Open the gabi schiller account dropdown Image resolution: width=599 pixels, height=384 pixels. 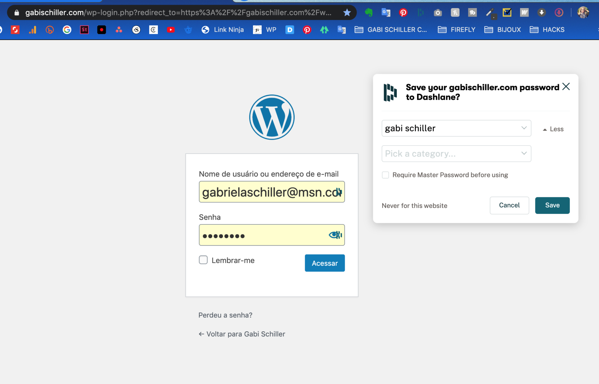(456, 128)
